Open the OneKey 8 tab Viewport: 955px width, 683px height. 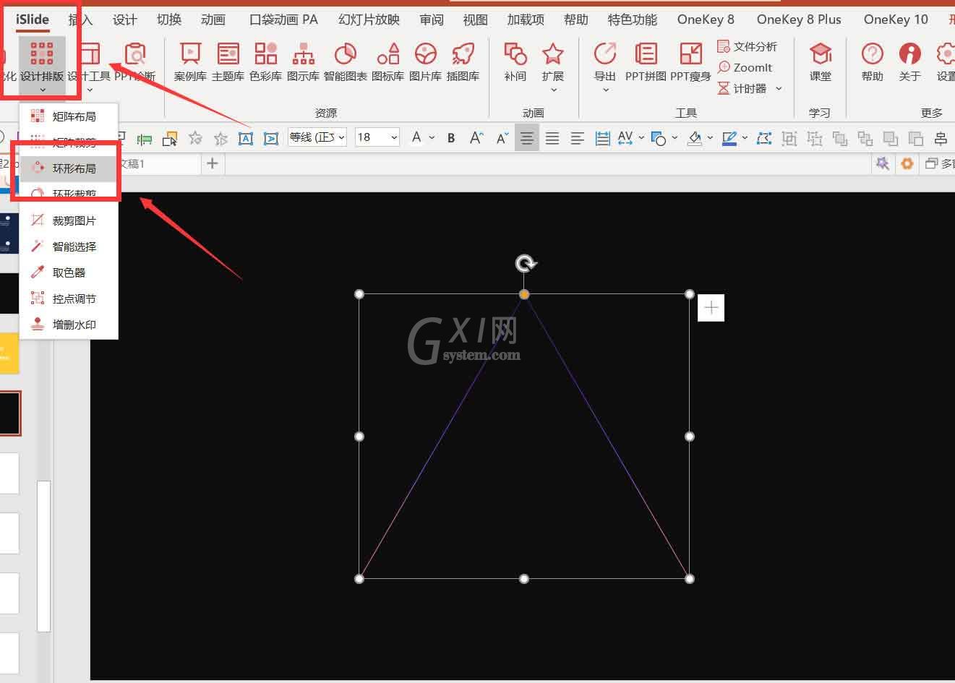[706, 20]
